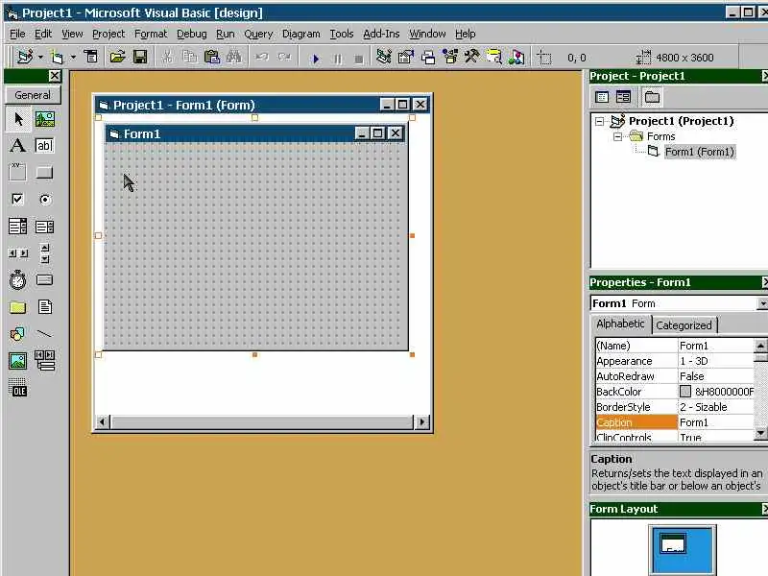This screenshot has width=768, height=576.
Task: Switch to the Alphabetic properties tab
Action: click(620, 324)
